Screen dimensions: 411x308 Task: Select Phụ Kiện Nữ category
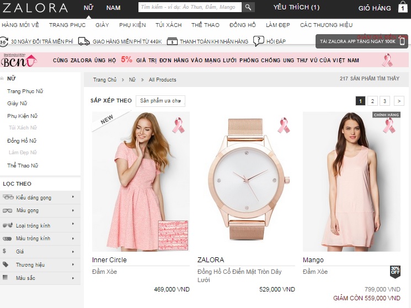coord(23,116)
